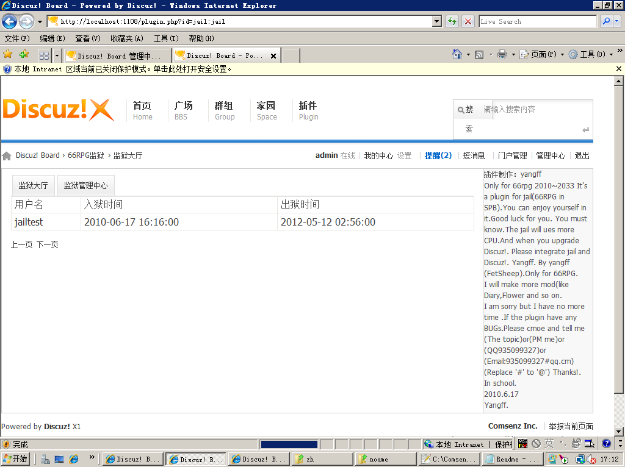Open the 页面(P) dropdown menu
Screen dimensions: 625x467
(x=542, y=54)
